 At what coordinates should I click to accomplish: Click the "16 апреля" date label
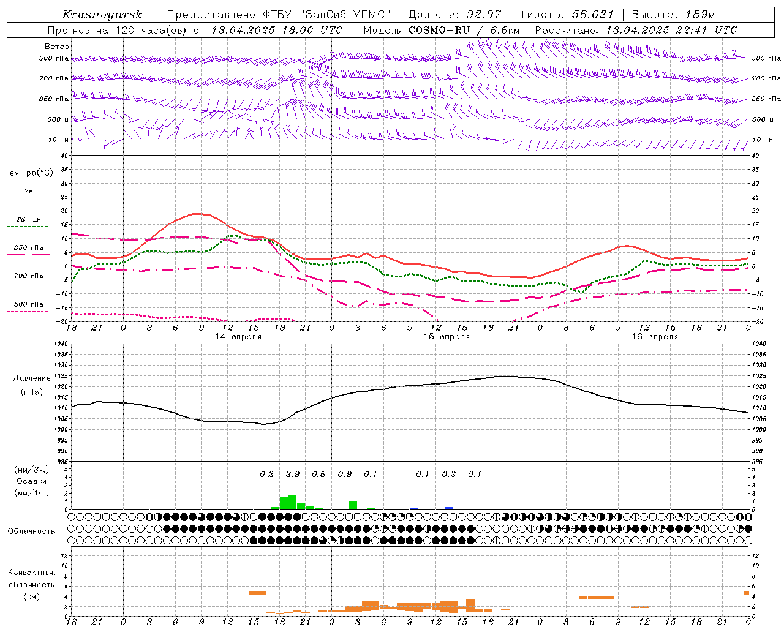pyautogui.click(x=655, y=337)
